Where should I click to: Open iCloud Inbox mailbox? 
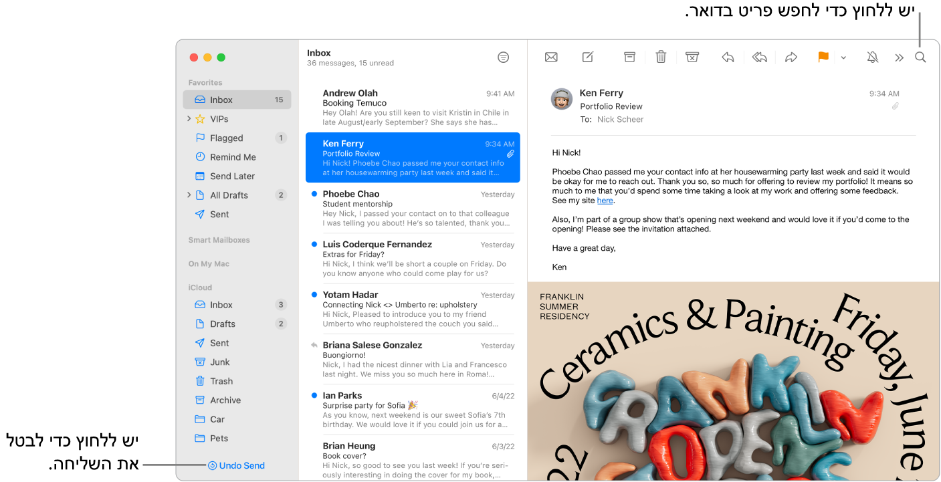pyautogui.click(x=237, y=305)
